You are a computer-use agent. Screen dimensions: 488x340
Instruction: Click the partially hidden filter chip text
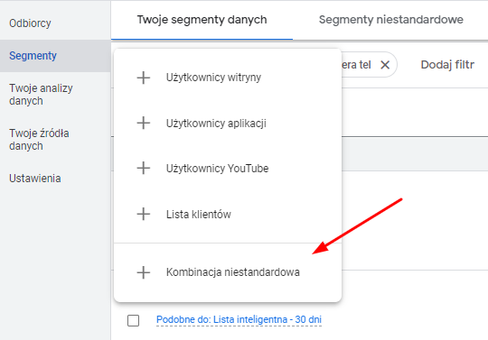click(x=356, y=65)
